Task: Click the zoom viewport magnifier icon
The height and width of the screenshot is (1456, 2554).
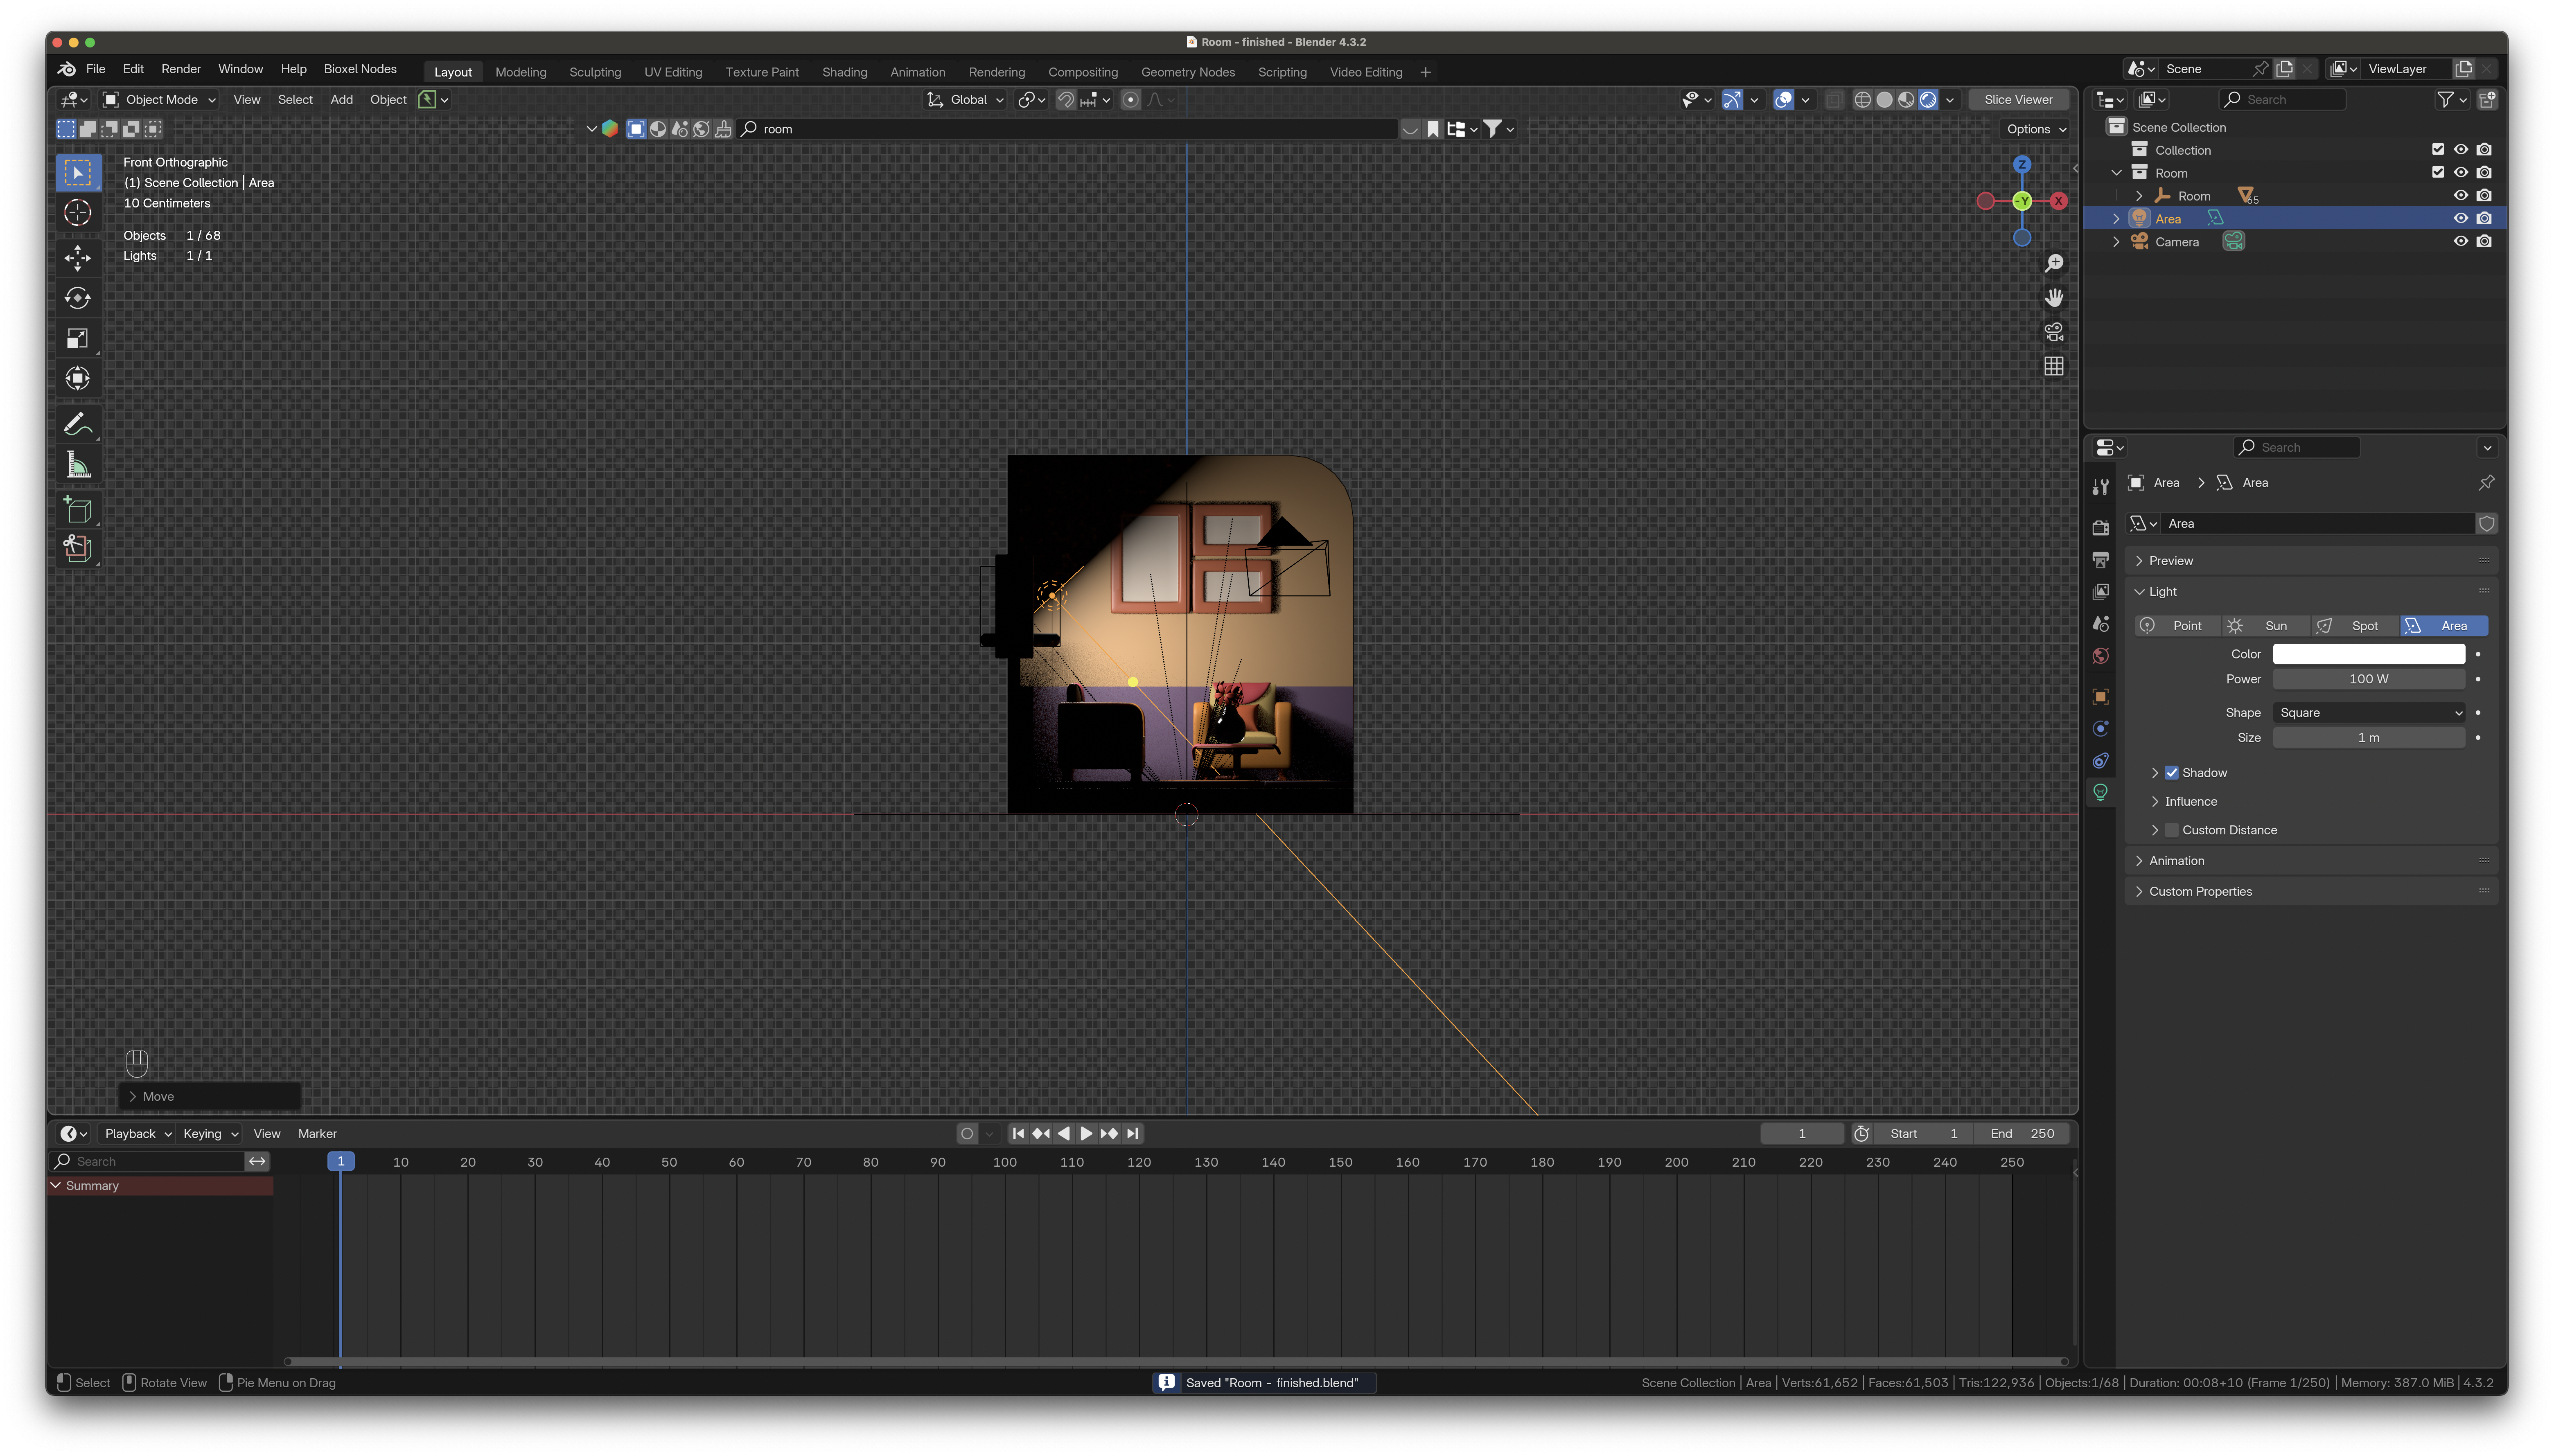Action: pos(2054,263)
